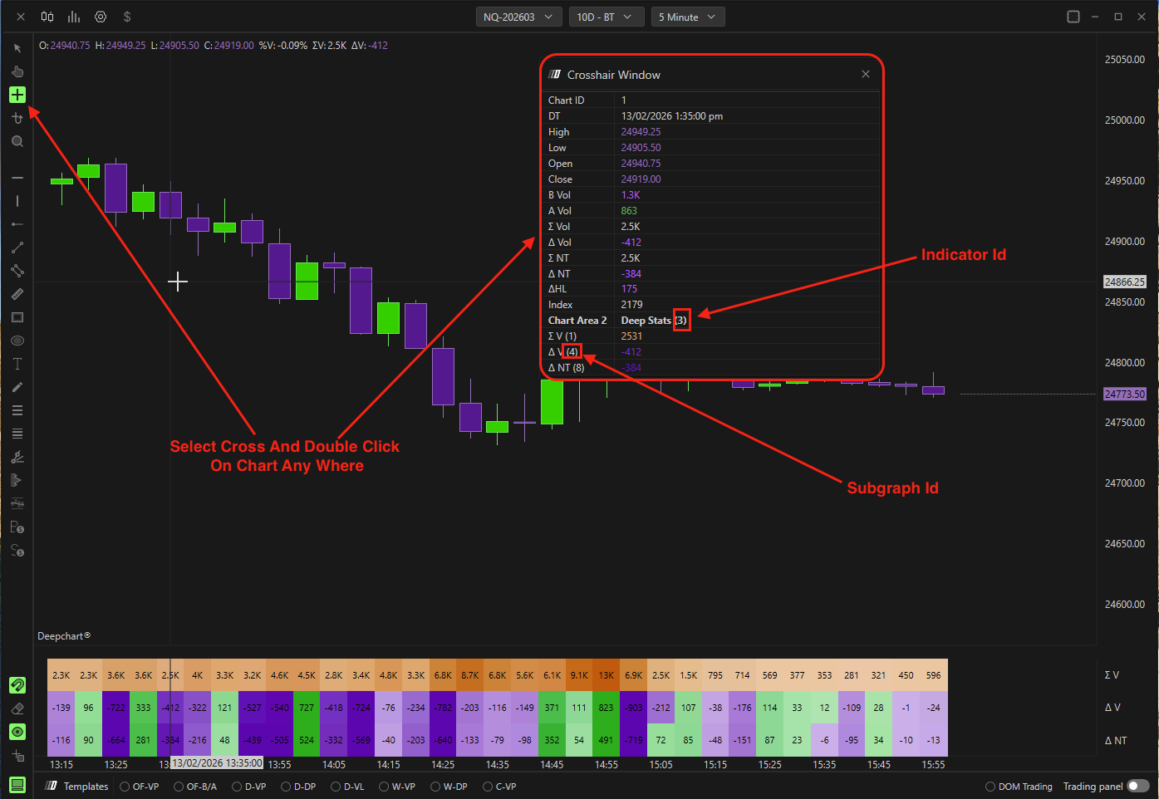1159x799 pixels.
Task: Select the ellipse drawing tool
Action: point(17,341)
